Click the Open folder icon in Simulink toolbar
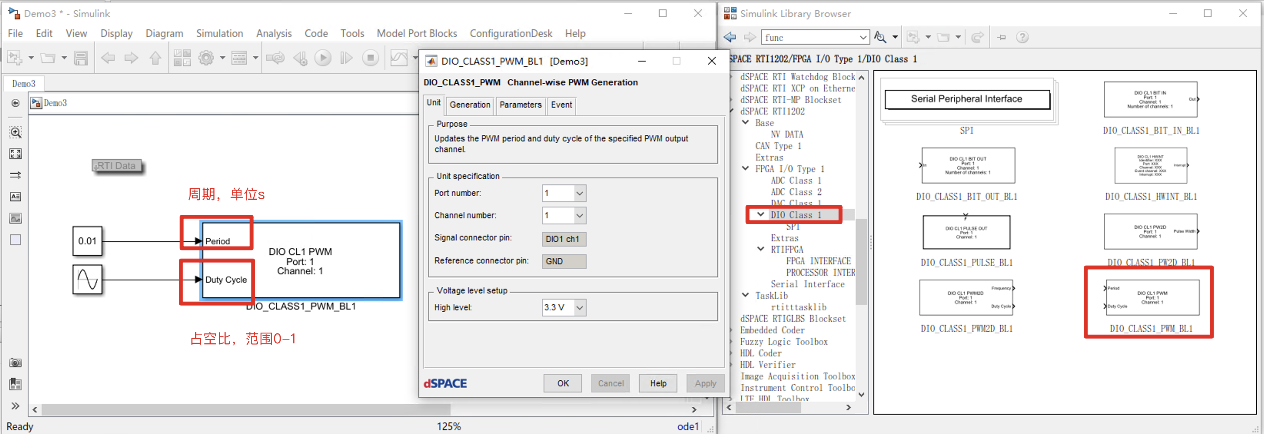Screen dimensions: 1264x434 tap(48, 58)
